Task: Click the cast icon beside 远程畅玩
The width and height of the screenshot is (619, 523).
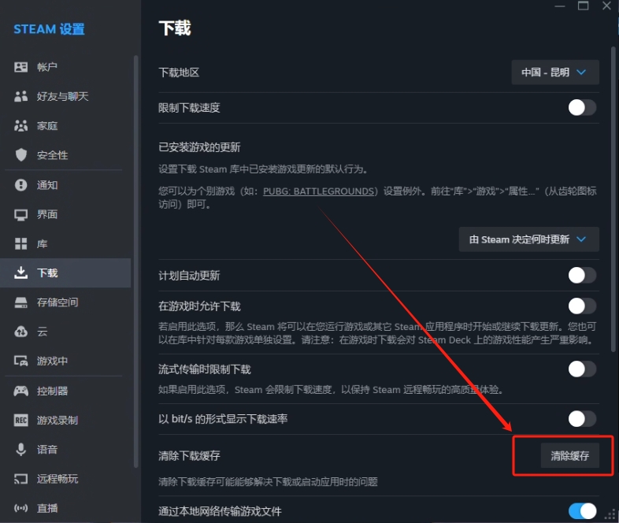Action: 21,479
